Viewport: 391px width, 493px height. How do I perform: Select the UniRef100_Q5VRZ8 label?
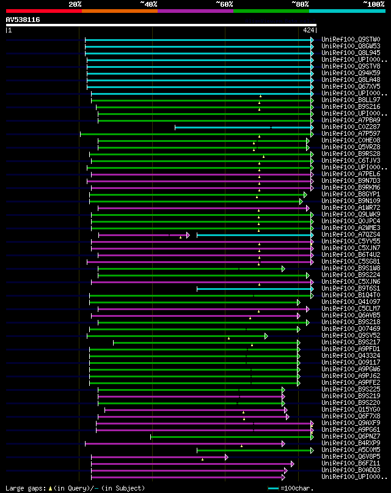(x=351, y=147)
